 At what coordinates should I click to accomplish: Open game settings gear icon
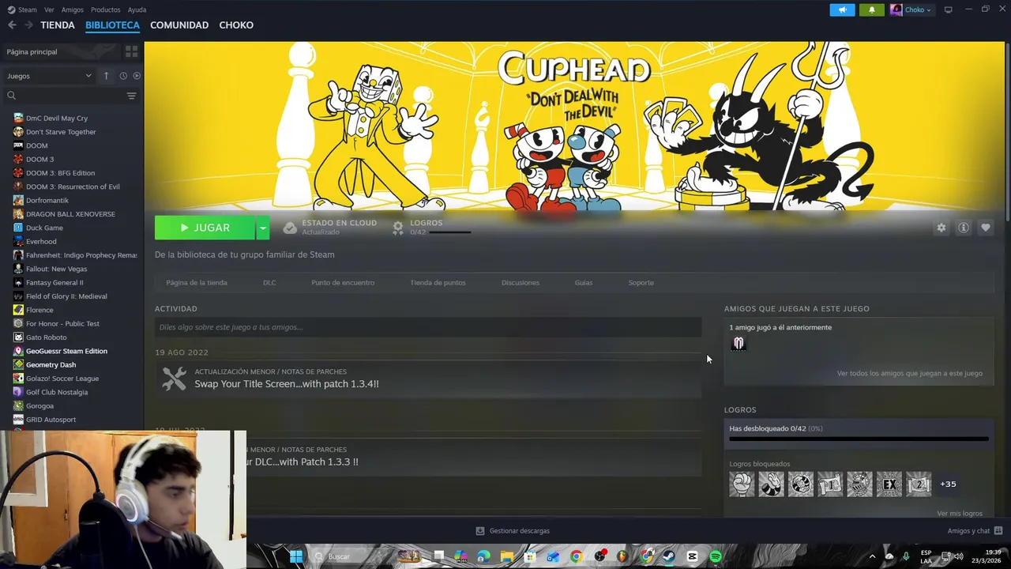pyautogui.click(x=941, y=228)
